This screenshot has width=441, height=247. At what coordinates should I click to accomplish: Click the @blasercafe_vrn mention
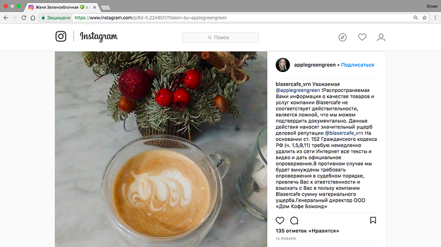344,133
